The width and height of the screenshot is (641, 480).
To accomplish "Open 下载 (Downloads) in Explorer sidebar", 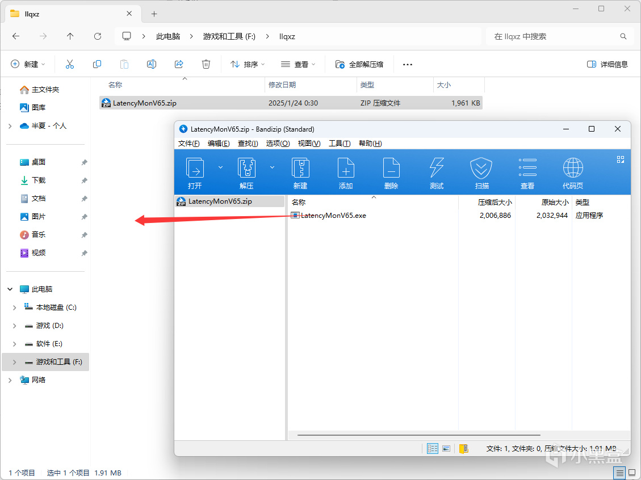I will 39,180.
